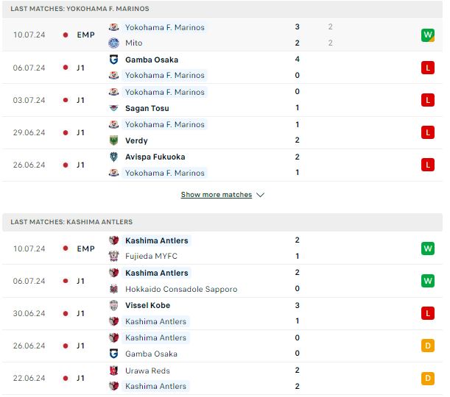Open Show more matches link
Image resolution: width=450 pixels, height=397 pixels.
pyautogui.click(x=217, y=195)
